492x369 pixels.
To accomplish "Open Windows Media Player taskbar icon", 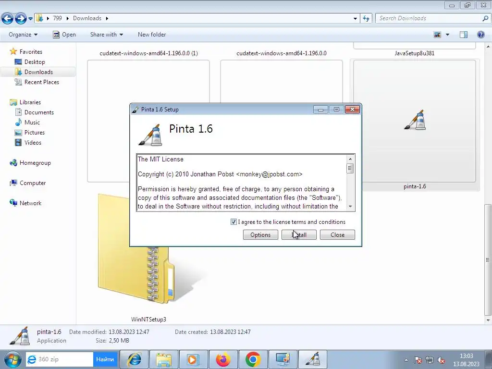I will (x=193, y=359).
